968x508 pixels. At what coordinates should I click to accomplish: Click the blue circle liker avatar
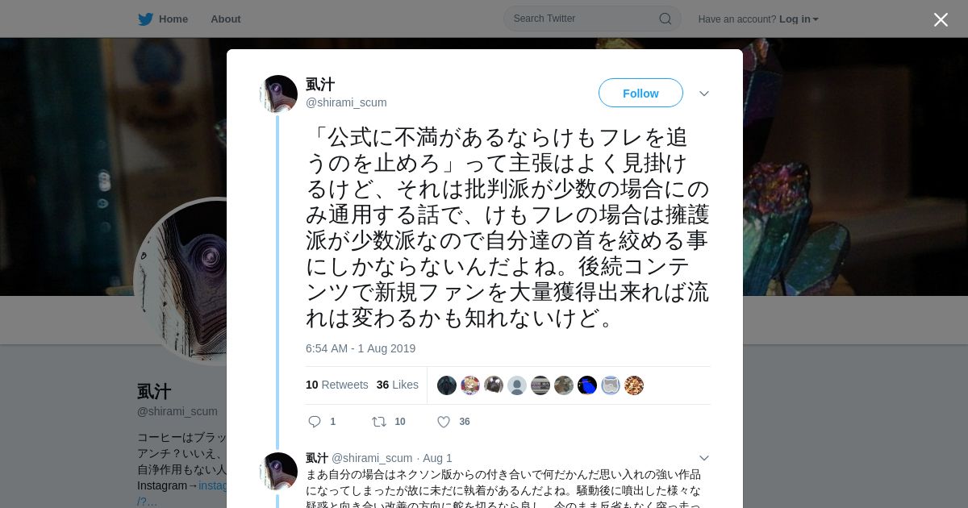587,385
